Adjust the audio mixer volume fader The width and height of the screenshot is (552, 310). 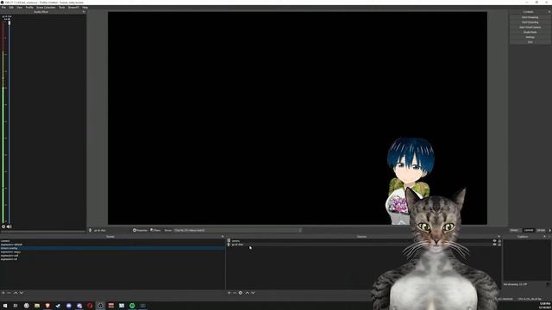point(9,23)
